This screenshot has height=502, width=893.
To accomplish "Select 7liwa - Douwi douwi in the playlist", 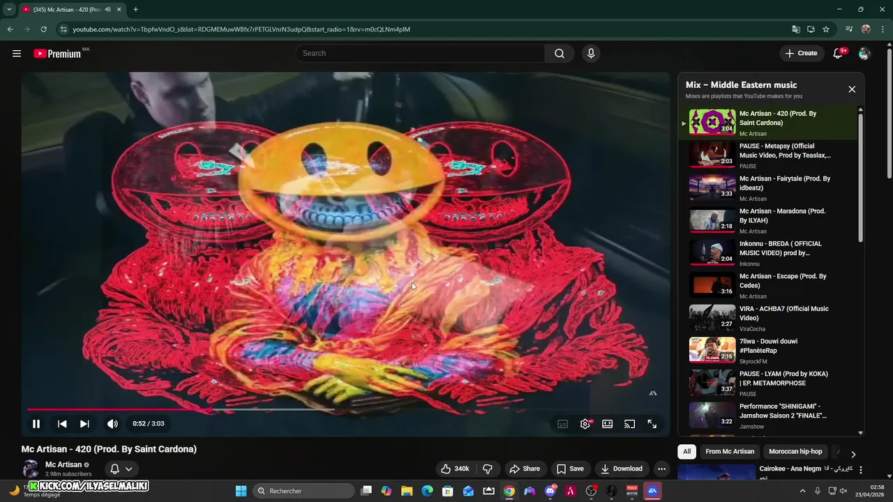I will click(x=767, y=351).
